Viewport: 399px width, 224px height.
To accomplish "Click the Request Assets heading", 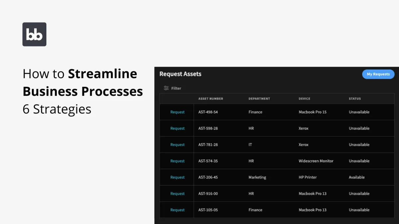I will click(180, 74).
